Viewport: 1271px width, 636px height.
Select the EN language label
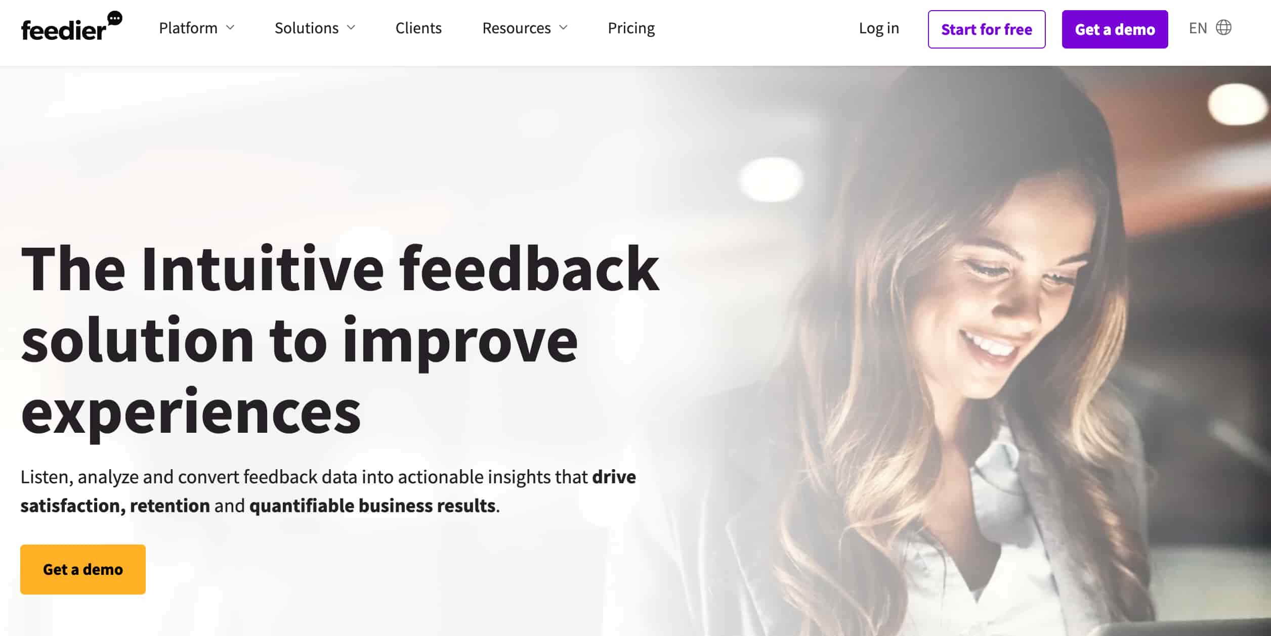[x=1198, y=28]
